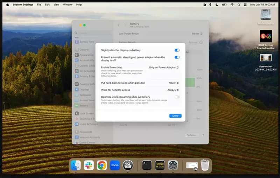280x178 pixels.
Task: Open Control Center from the menu bar
Action: (x=245, y=5)
